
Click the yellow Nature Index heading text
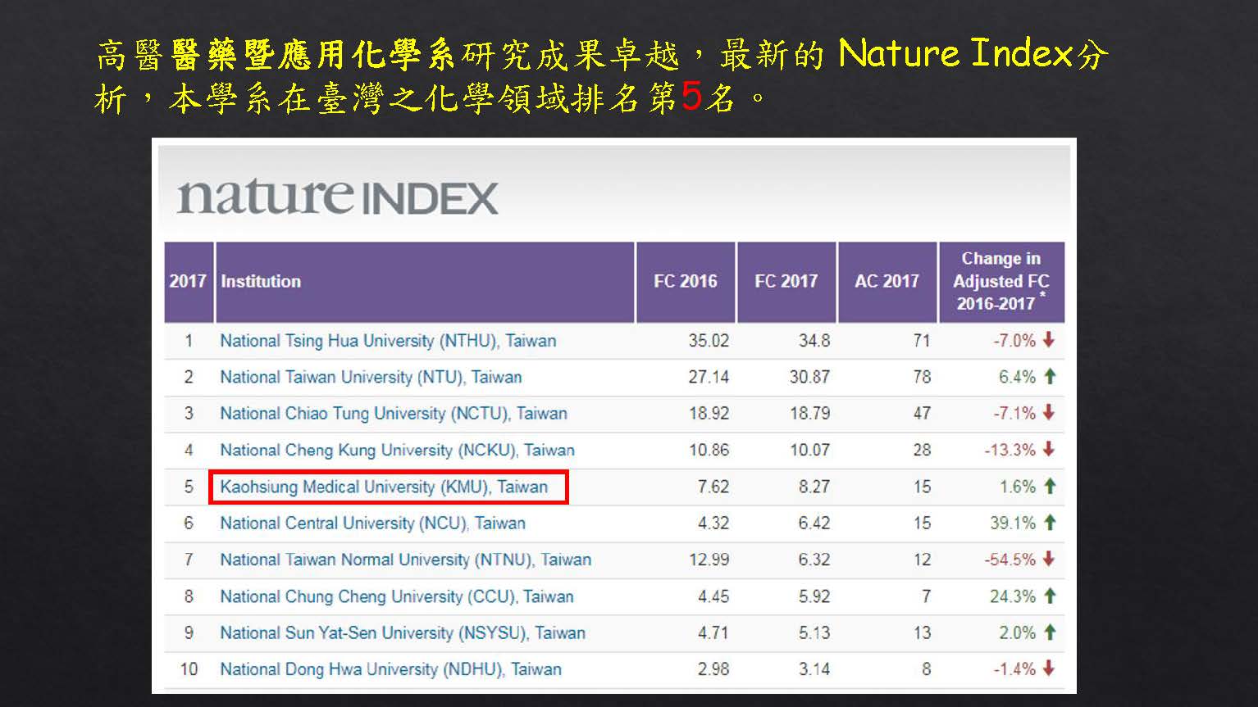tap(956, 53)
